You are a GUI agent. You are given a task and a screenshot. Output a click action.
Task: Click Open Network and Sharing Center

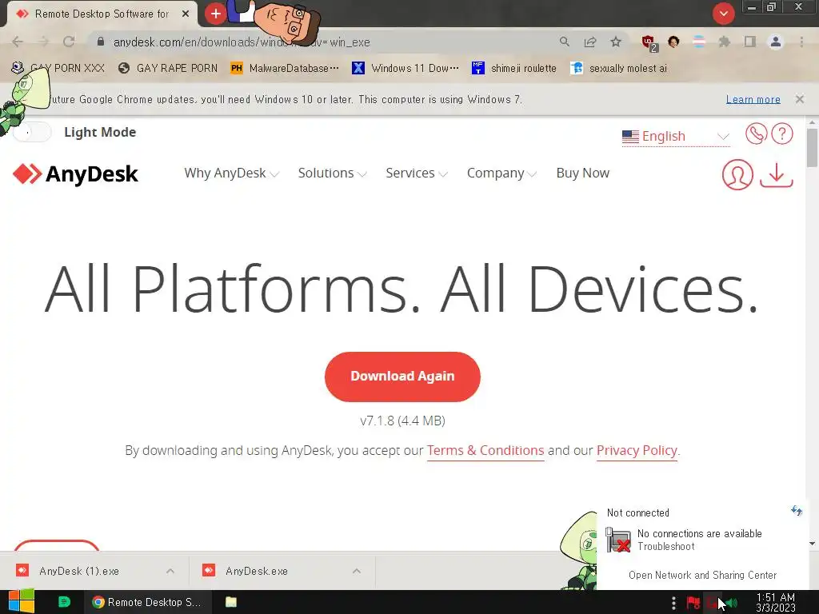[702, 575]
